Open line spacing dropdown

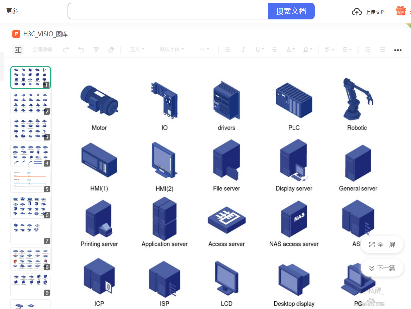[347, 49]
